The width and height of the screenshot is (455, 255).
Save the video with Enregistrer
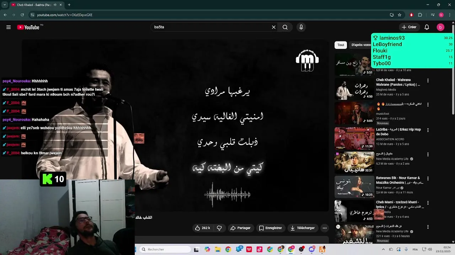[271, 228]
